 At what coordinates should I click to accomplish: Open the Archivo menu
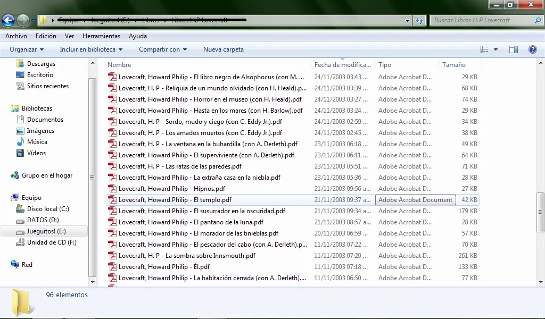16,36
